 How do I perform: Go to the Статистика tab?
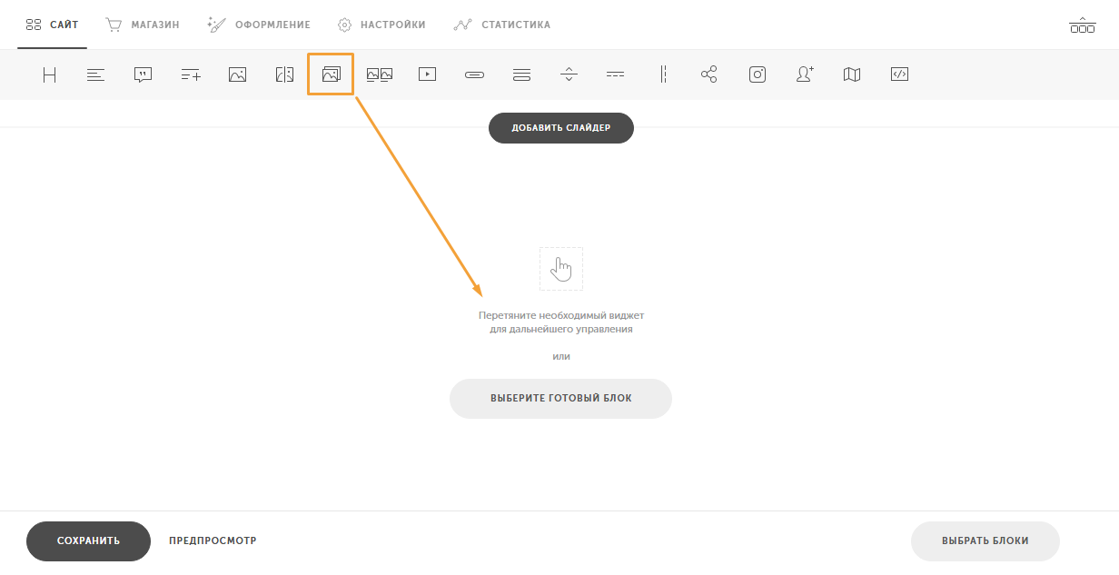coord(502,25)
